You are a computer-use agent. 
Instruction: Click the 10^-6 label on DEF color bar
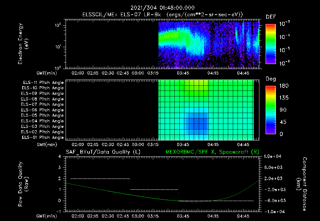point(284,63)
